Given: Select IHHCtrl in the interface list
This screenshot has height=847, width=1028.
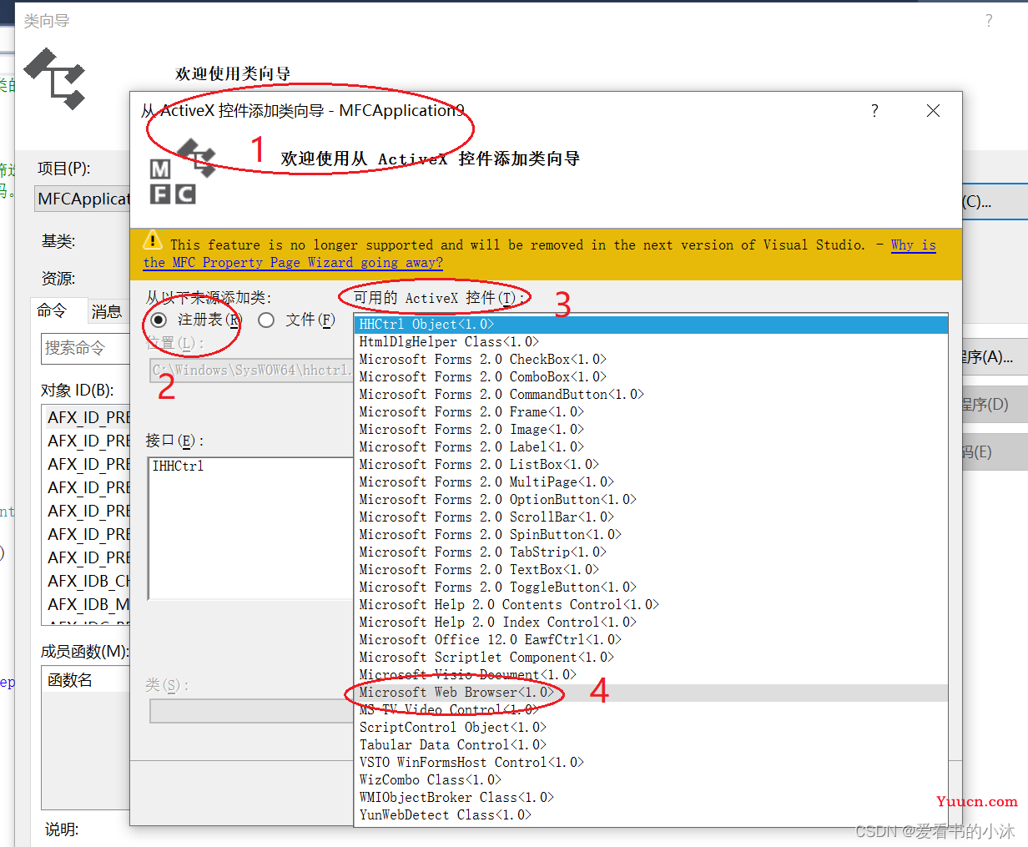Looking at the screenshot, I should point(178,466).
